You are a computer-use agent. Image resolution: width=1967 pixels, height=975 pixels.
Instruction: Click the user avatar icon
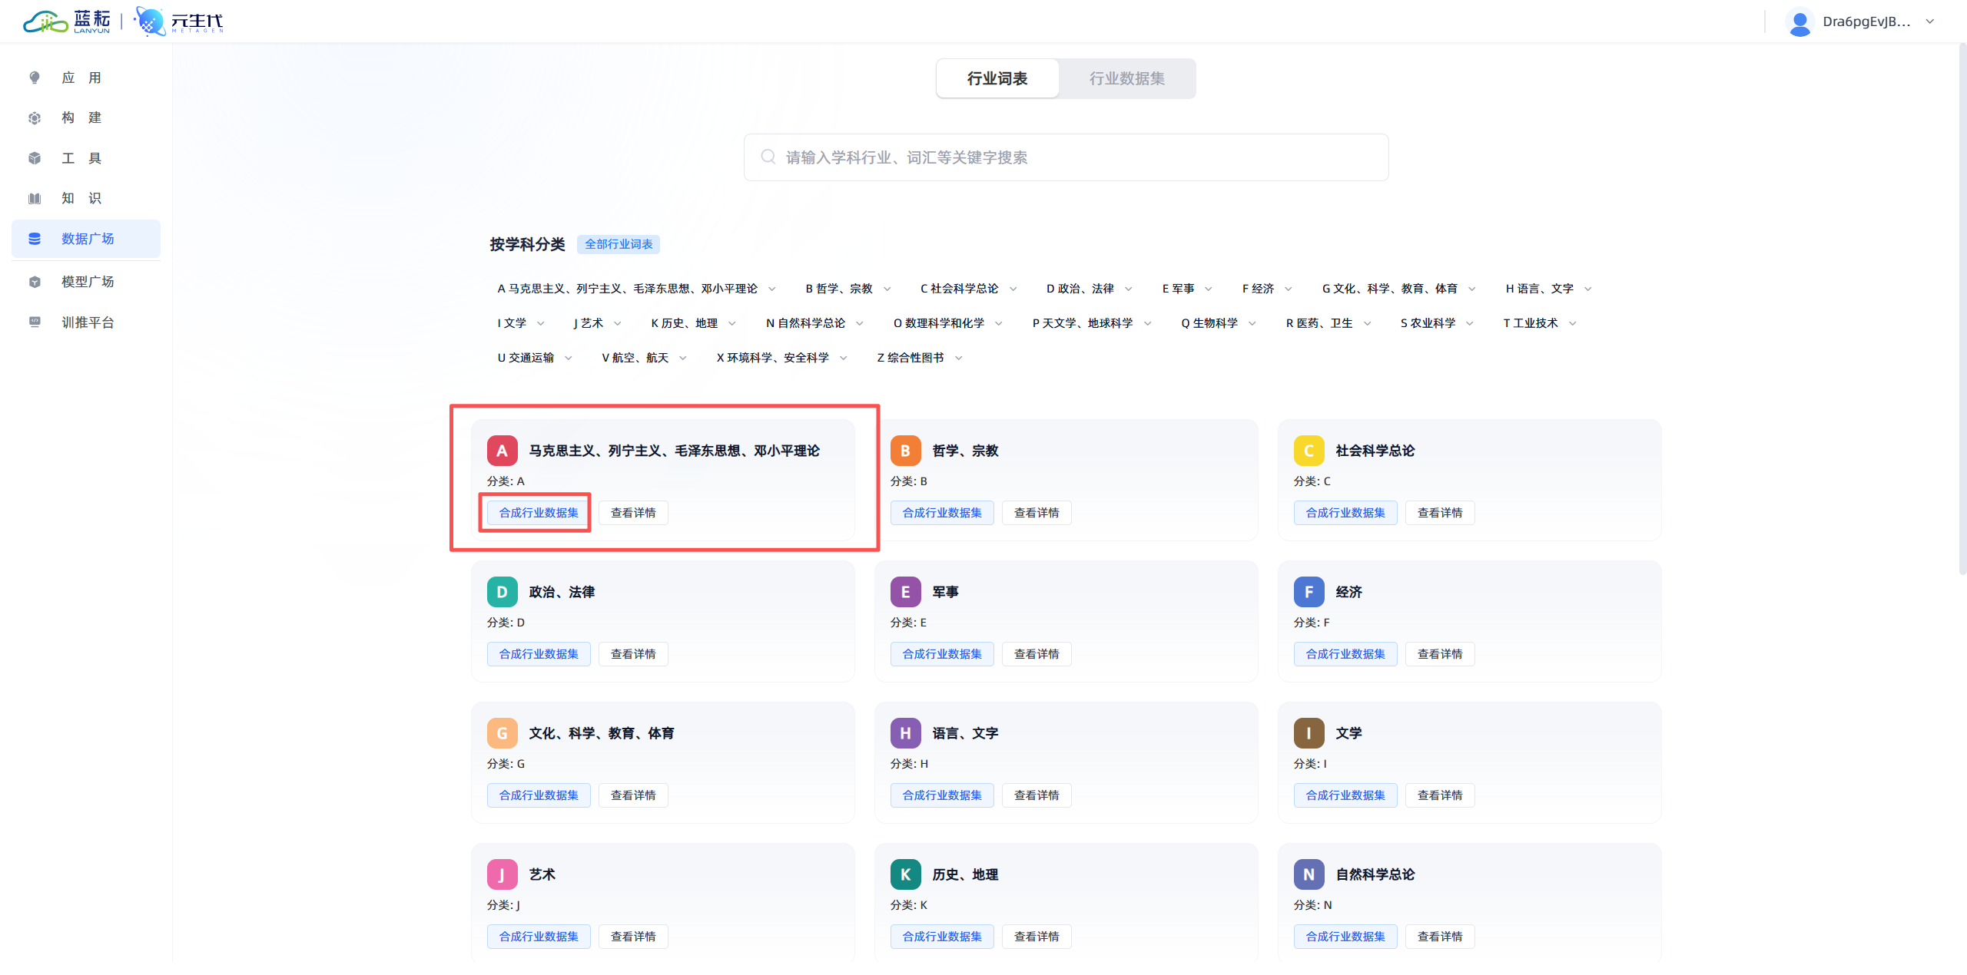1799,21
